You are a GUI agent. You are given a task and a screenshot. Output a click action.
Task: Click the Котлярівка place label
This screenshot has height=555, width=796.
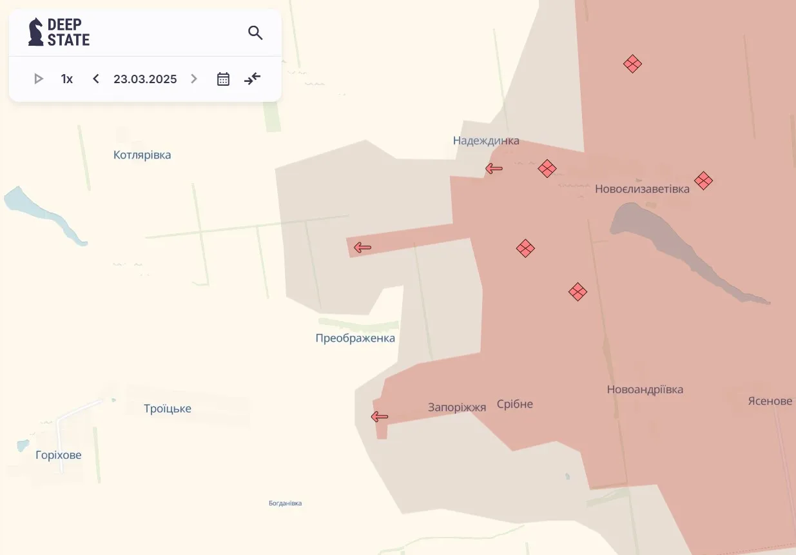[x=142, y=154]
